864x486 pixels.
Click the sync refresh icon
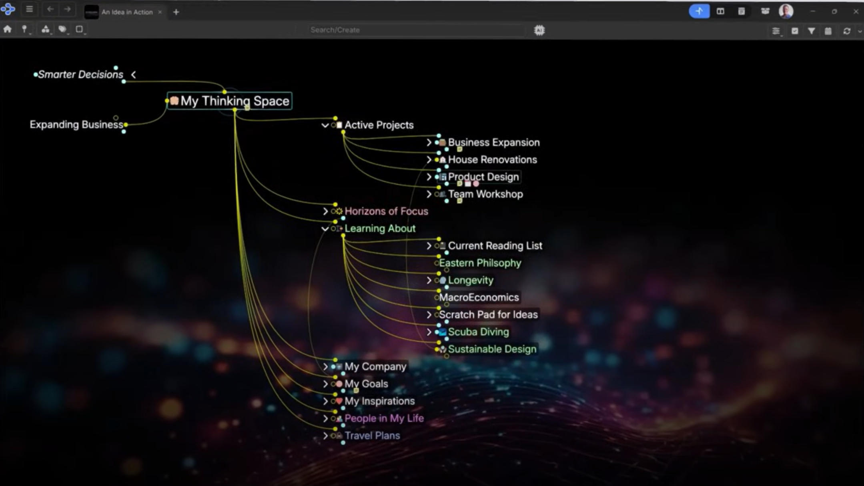(846, 31)
